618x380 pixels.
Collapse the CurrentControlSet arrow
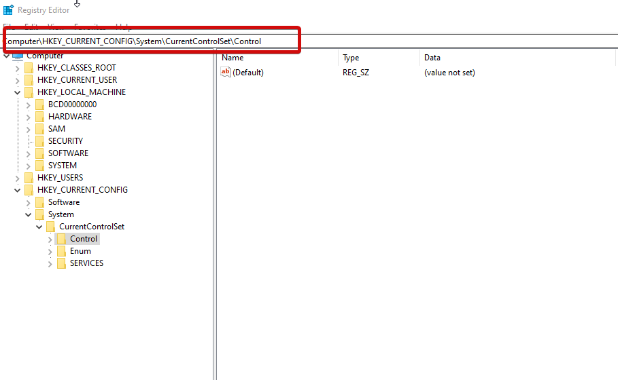tap(39, 227)
